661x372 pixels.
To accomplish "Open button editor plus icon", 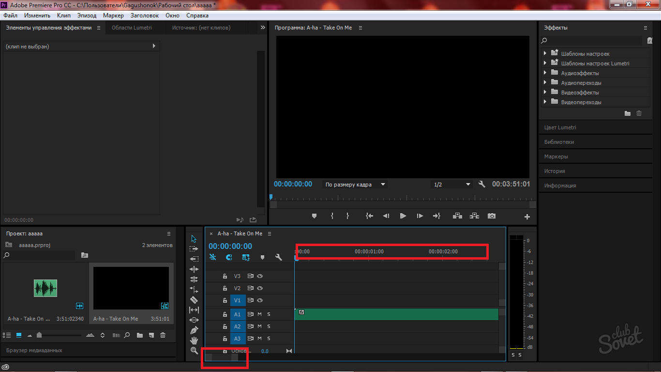I will (527, 217).
